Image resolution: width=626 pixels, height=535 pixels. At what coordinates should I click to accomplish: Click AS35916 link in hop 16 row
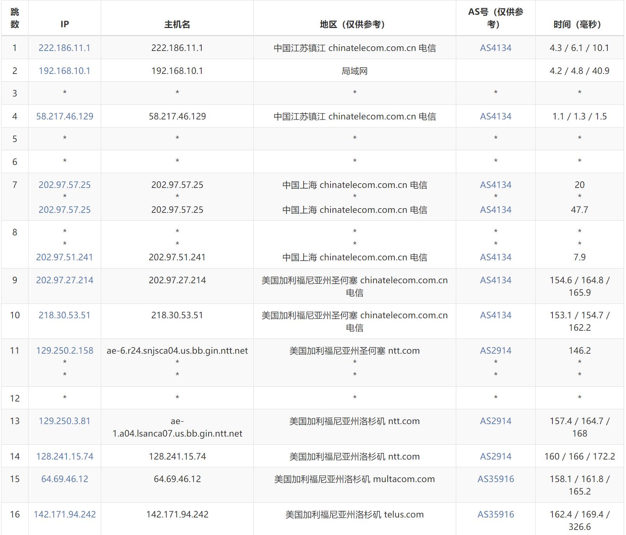point(496,514)
